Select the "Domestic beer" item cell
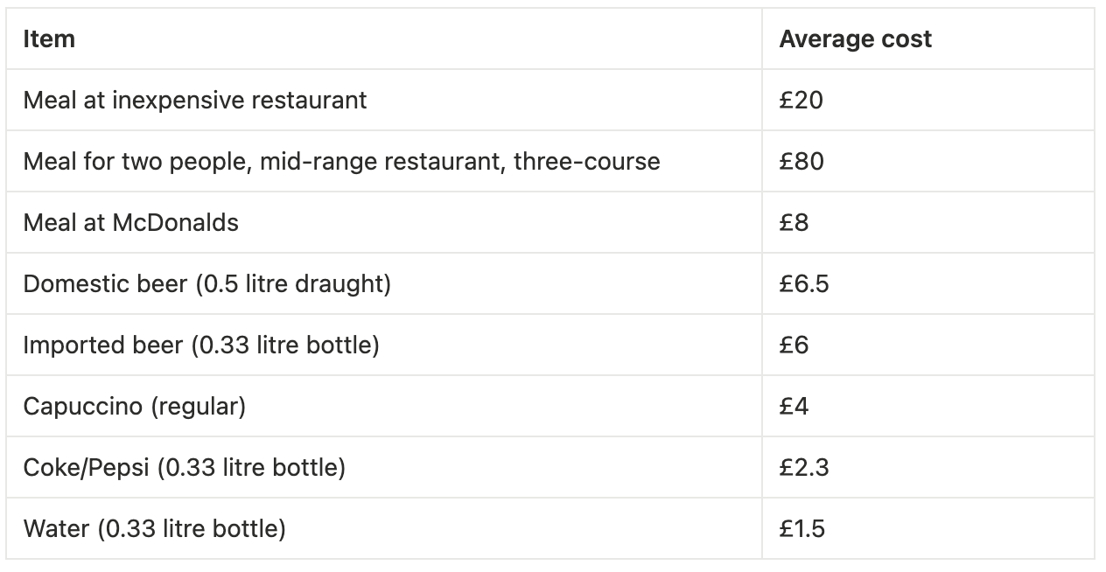 [206, 284]
